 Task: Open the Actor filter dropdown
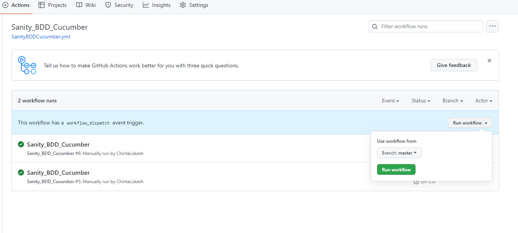(483, 101)
